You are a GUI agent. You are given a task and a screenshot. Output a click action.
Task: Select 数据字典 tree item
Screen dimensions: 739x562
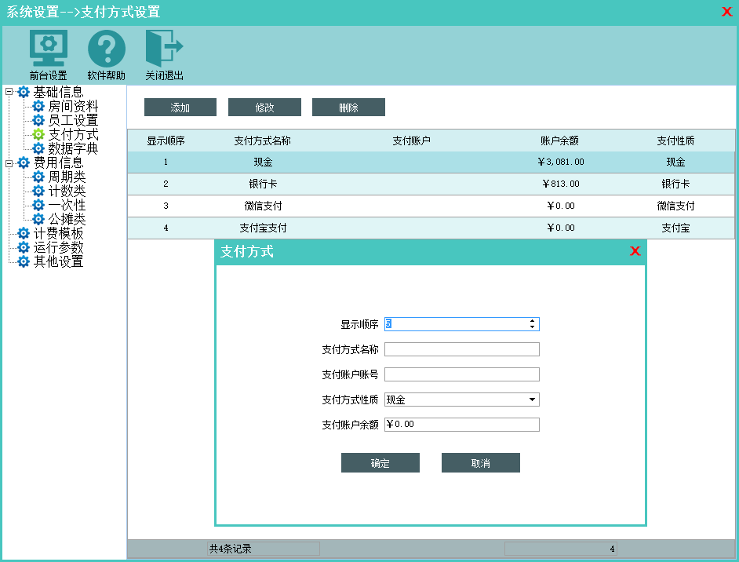coord(73,148)
